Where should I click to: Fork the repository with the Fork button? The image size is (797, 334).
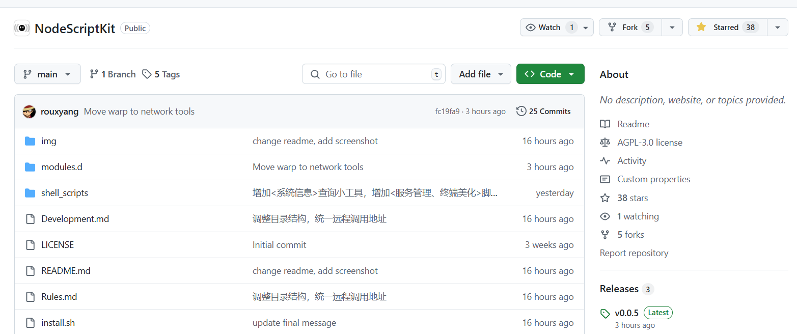coord(630,27)
